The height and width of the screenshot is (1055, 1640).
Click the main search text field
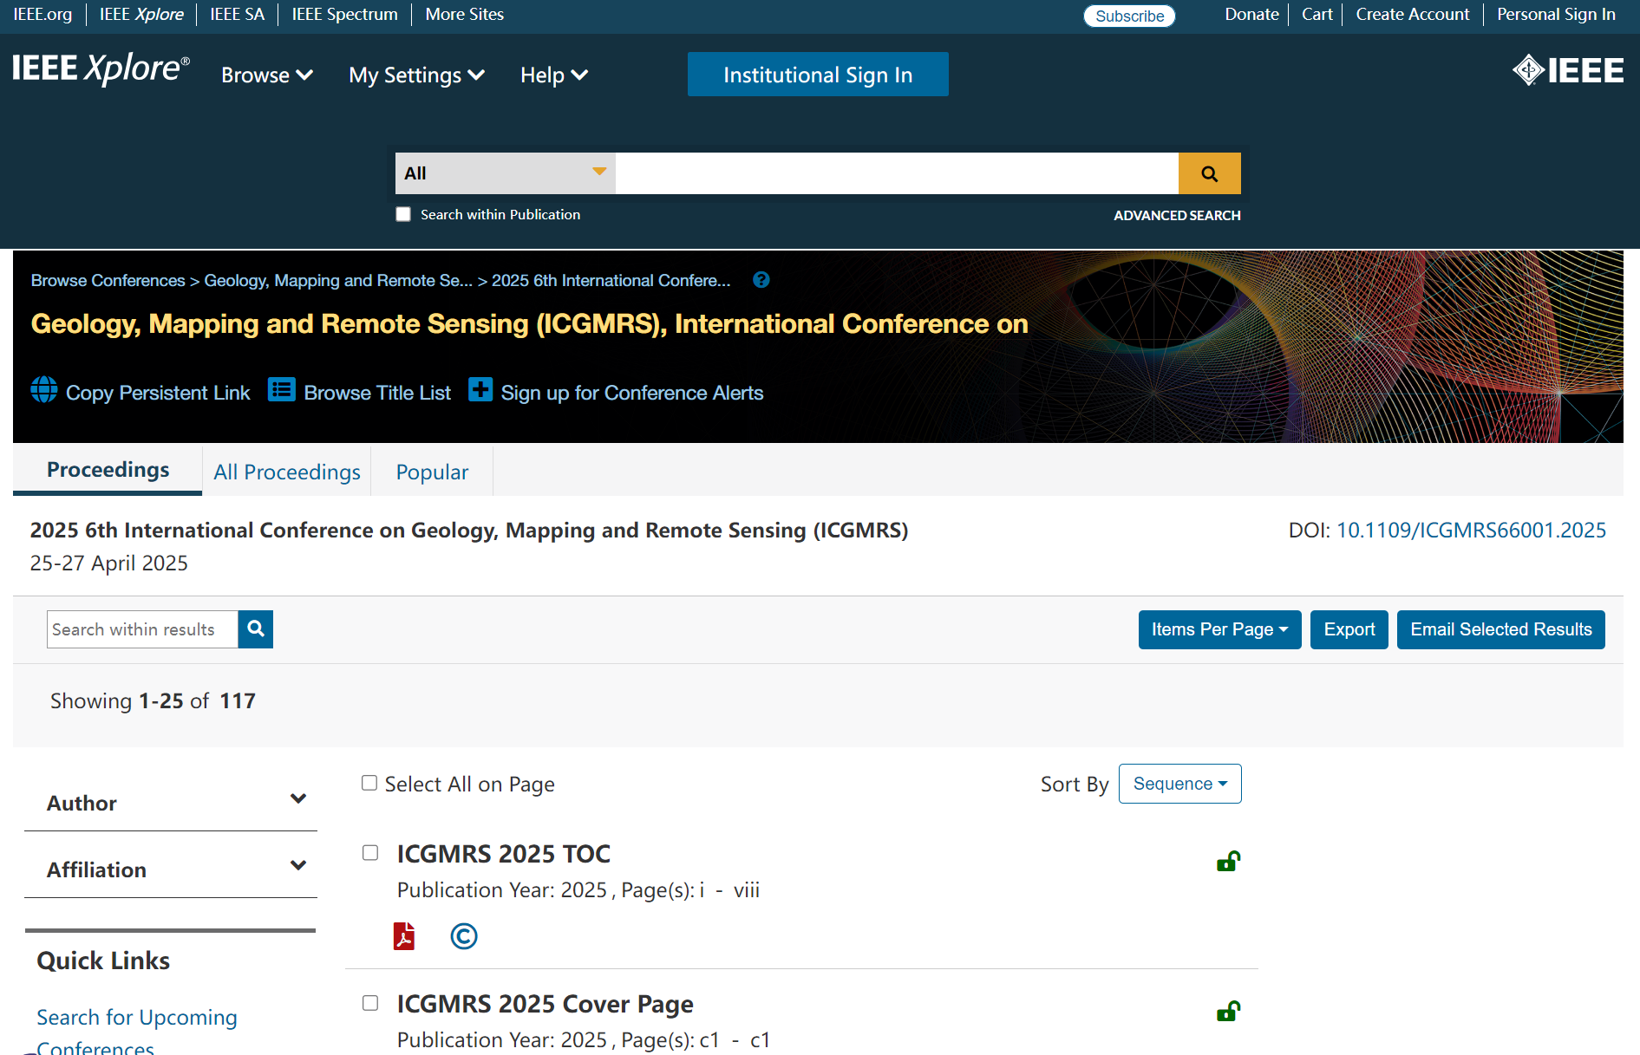pos(897,173)
